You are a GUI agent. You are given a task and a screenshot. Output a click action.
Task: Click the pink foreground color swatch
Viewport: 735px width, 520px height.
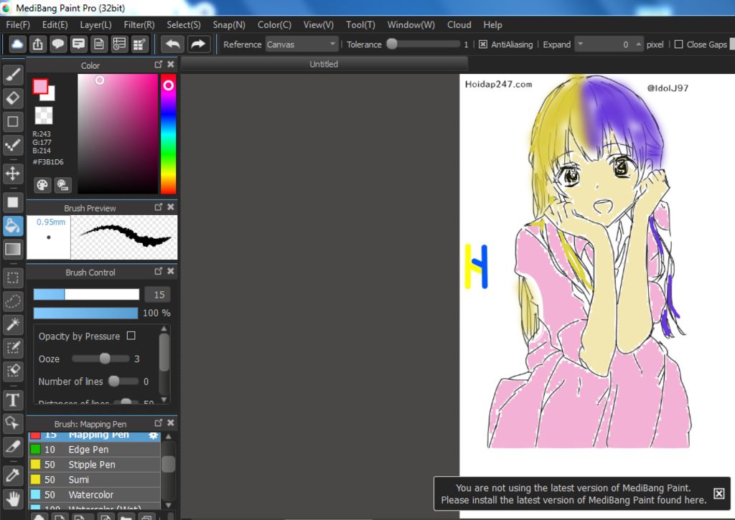pos(40,86)
